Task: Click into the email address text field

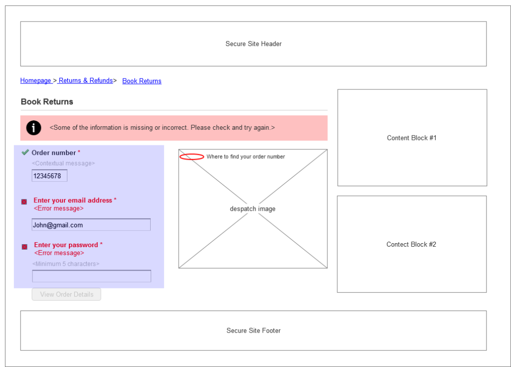Action: click(x=91, y=225)
